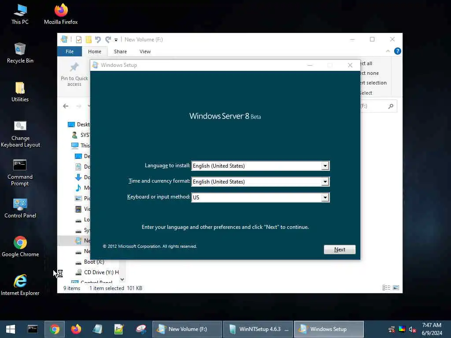
Task: Switch to WinNTSetup 4.6.3 taskbar window
Action: click(258, 329)
